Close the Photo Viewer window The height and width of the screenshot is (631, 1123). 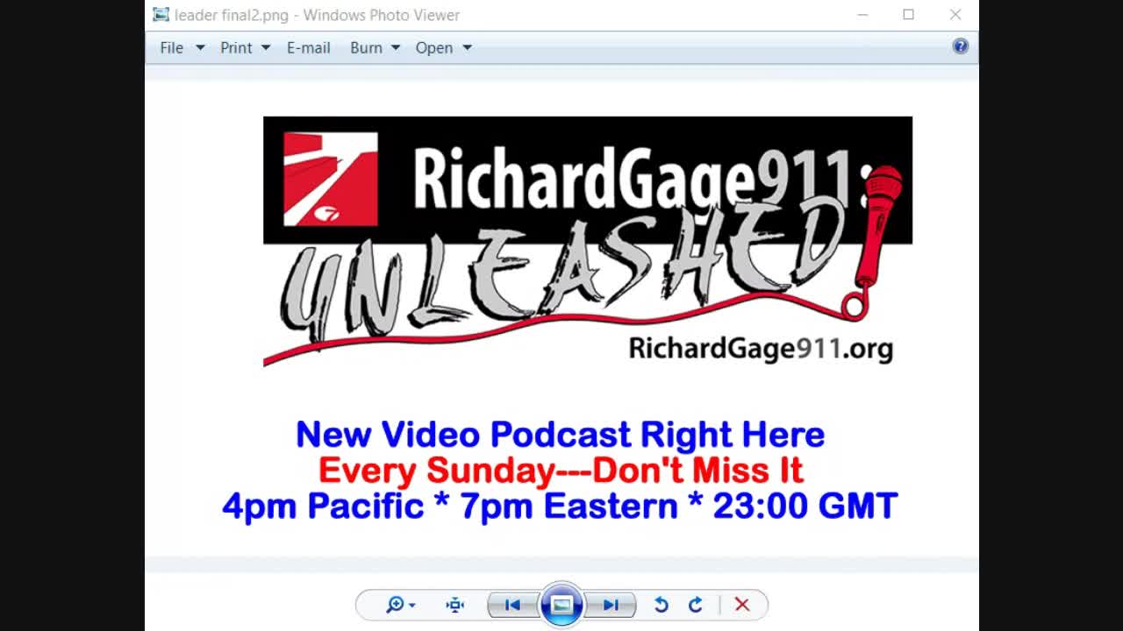tap(955, 15)
